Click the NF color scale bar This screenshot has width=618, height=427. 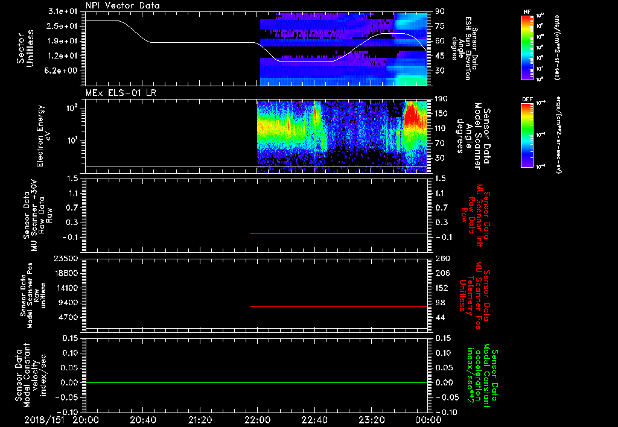coord(527,47)
